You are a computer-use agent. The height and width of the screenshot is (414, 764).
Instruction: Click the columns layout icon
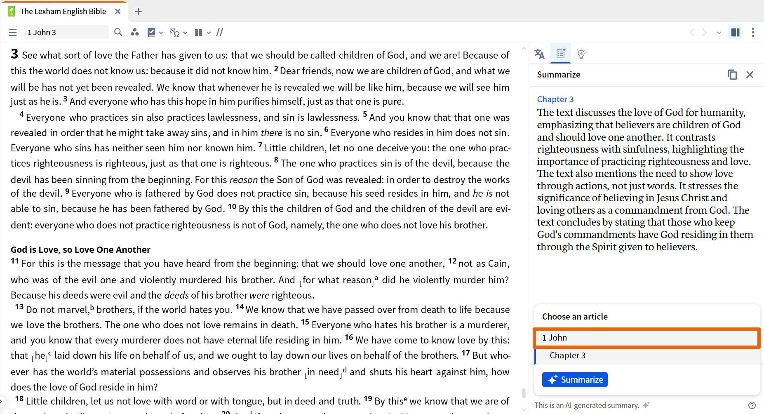tap(198, 32)
